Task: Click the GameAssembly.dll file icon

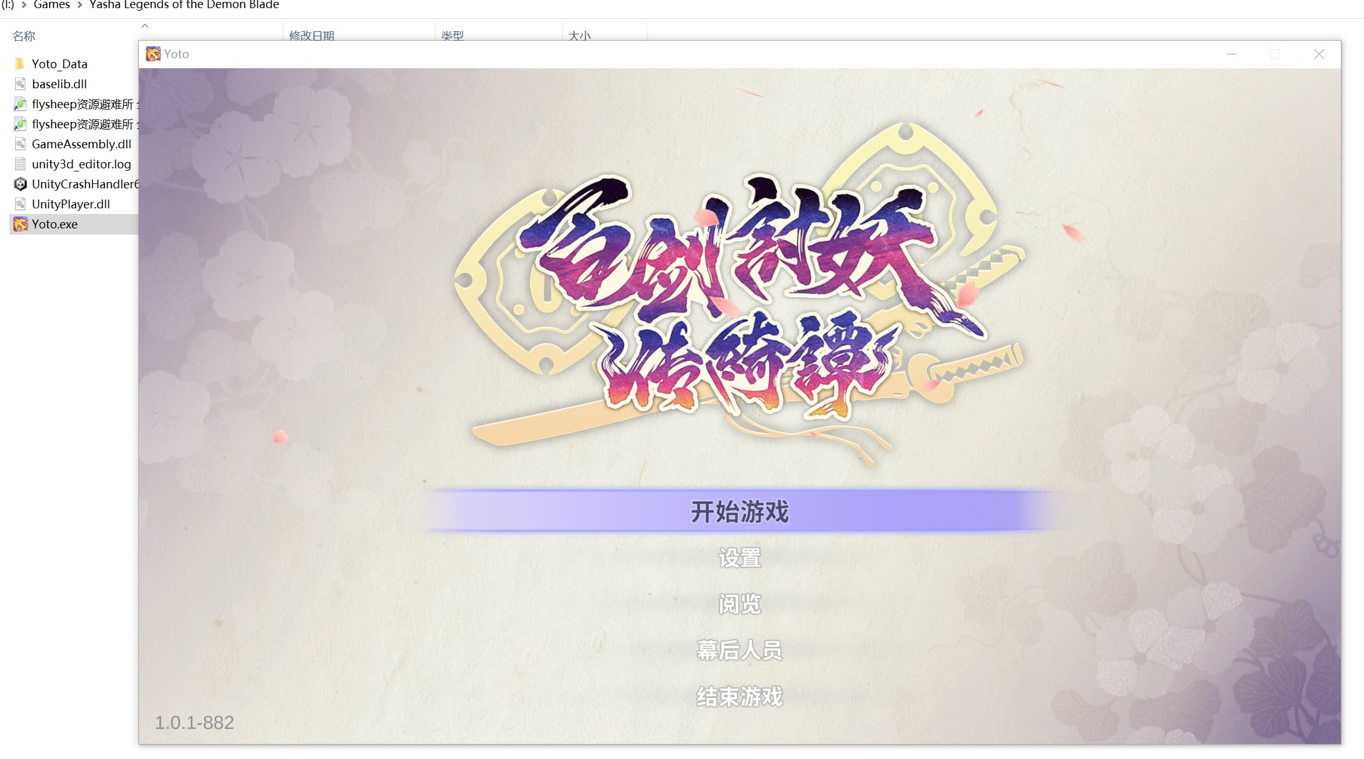Action: click(20, 144)
